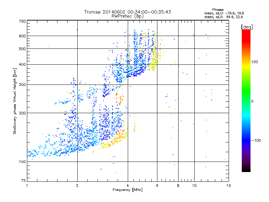Click the y-axis tick label '400'
Screen dimensions: 269x202
[23, 64]
